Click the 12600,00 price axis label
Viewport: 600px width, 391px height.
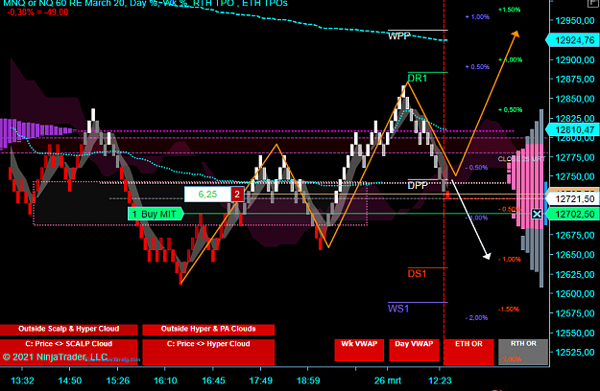[575, 294]
